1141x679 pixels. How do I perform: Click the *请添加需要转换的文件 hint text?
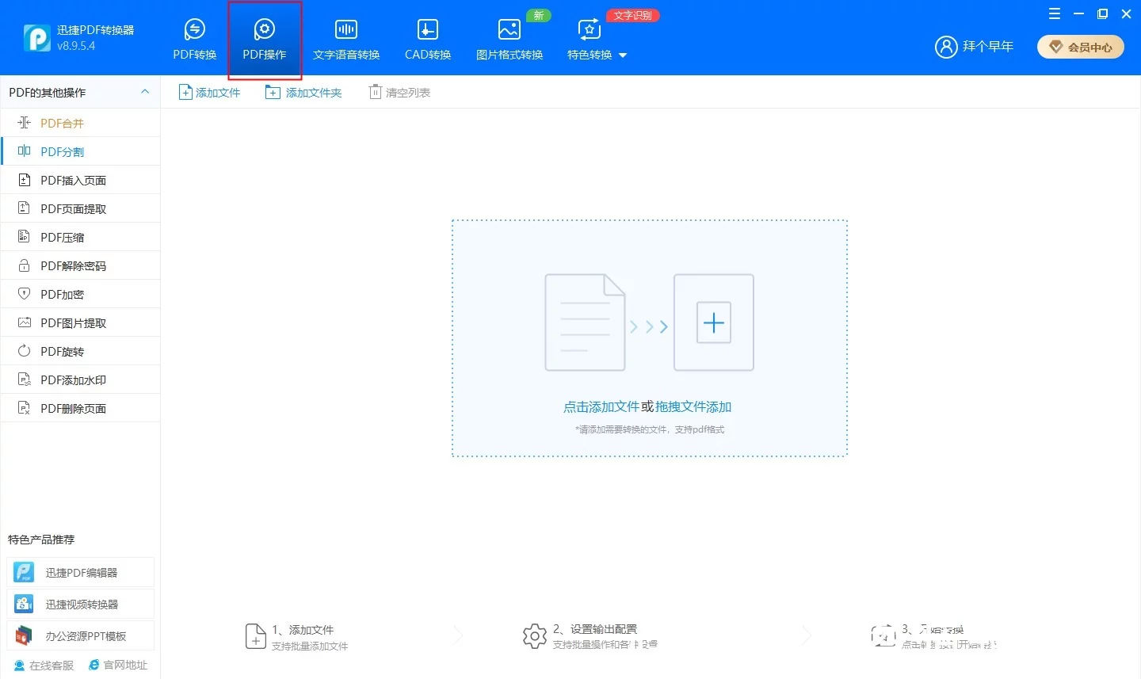pos(650,429)
